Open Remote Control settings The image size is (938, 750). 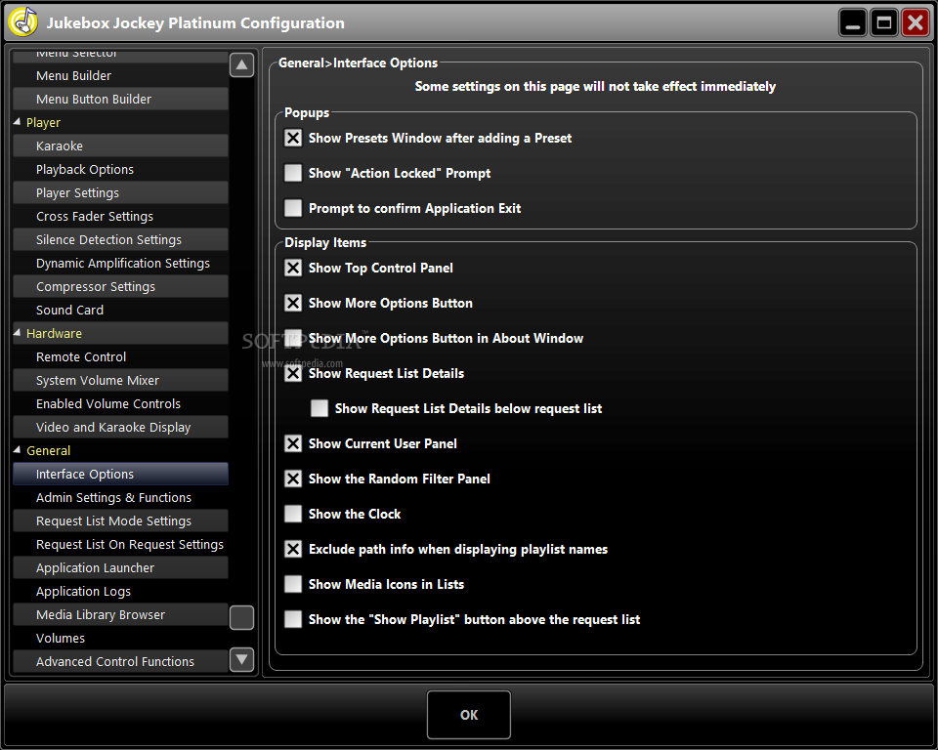click(x=120, y=357)
